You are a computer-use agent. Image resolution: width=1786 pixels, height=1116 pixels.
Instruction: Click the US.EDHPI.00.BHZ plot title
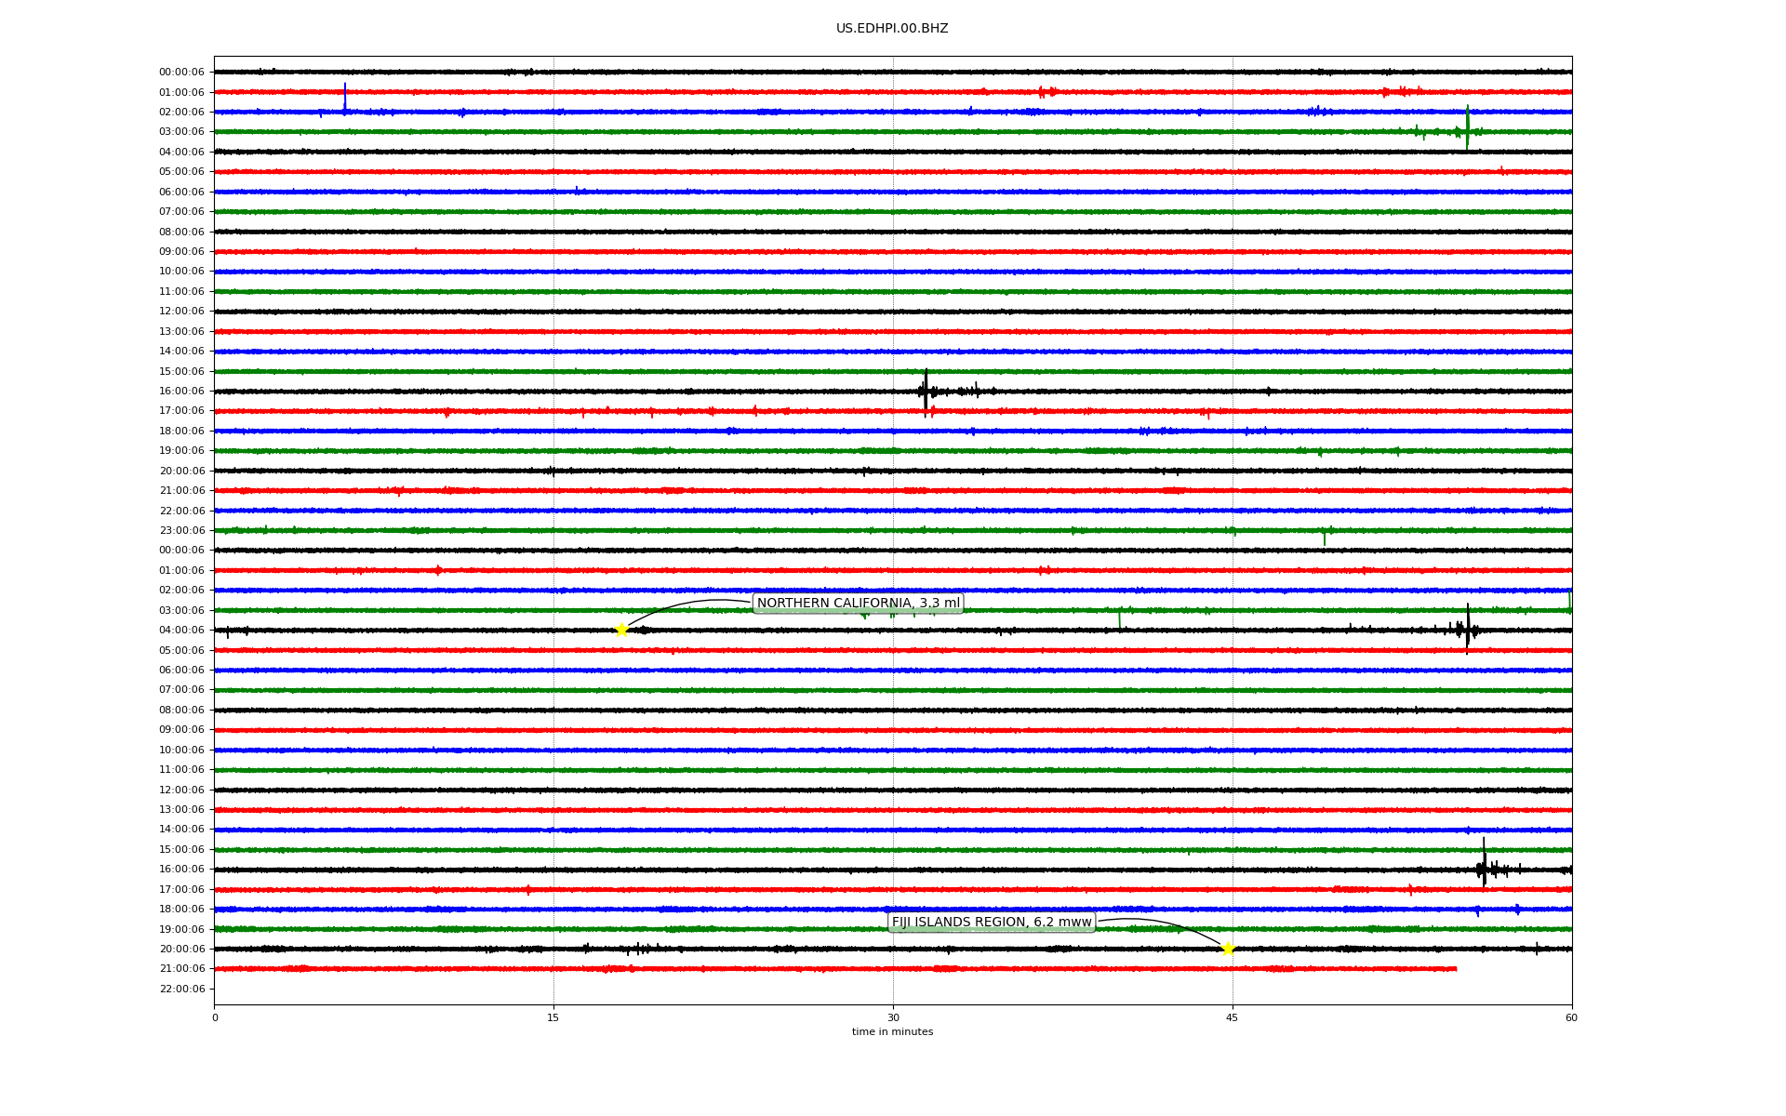pos(892,29)
